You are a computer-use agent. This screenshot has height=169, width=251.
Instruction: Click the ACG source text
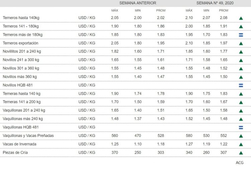click(x=240, y=163)
